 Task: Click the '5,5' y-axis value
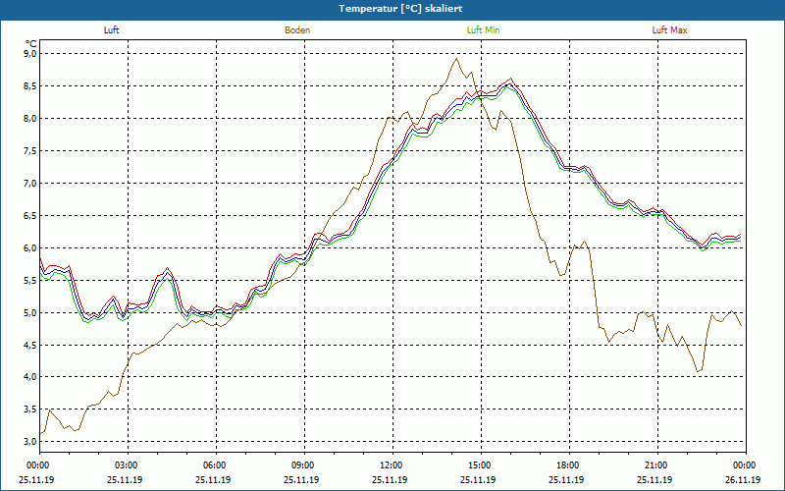pos(30,281)
